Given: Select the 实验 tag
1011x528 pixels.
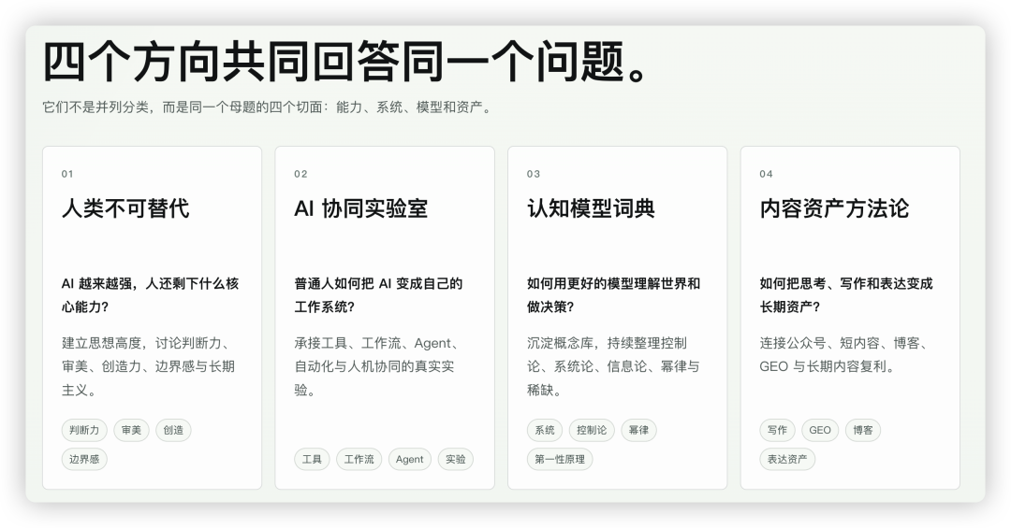Looking at the screenshot, I should (456, 459).
